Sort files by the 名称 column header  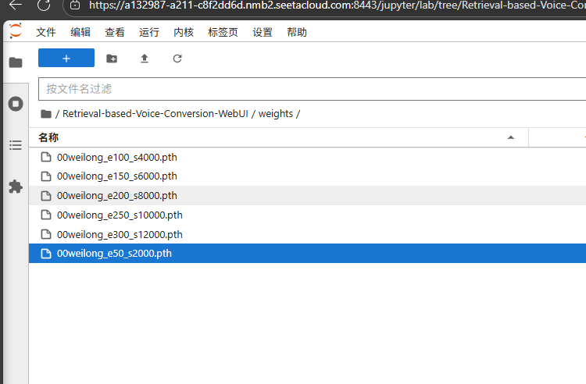pyautogui.click(x=48, y=137)
